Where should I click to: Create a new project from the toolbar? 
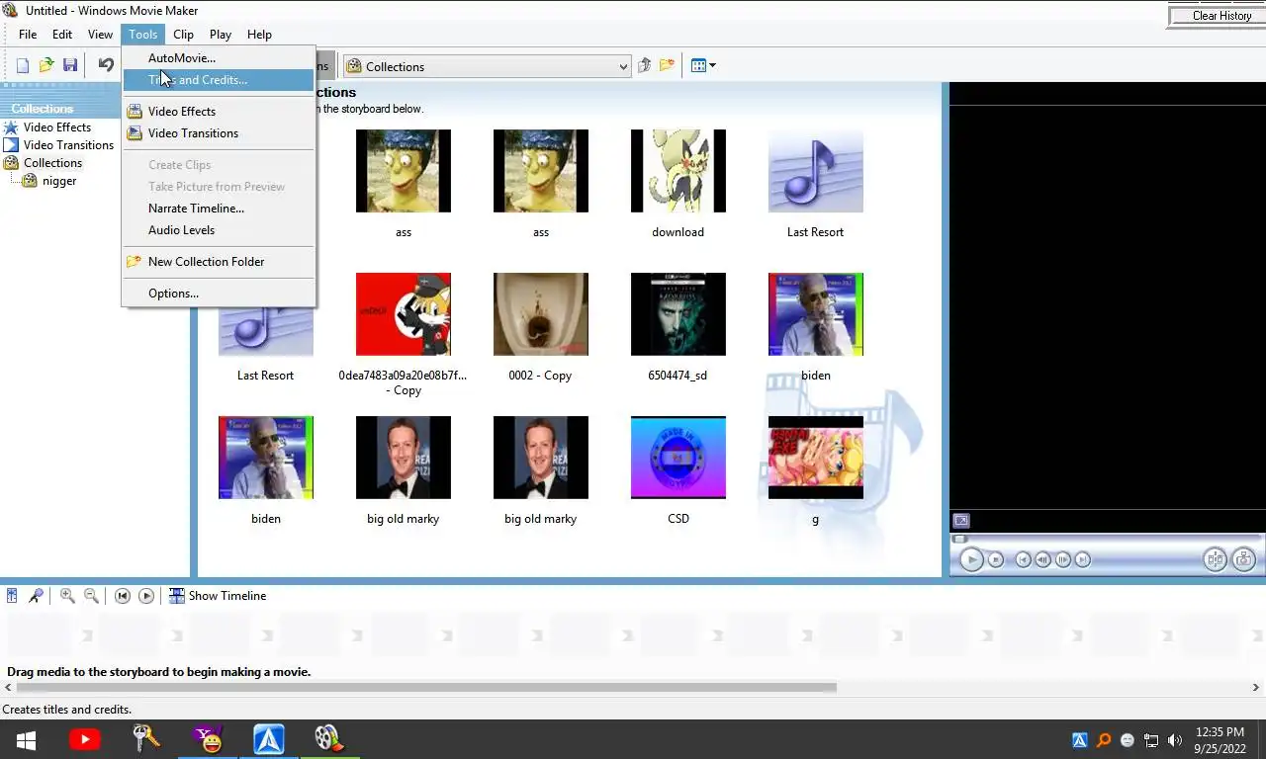tap(23, 65)
